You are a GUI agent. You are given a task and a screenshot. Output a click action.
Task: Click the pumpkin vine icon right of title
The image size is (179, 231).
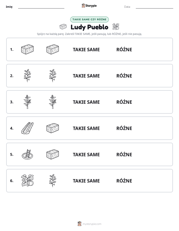coord(116,27)
